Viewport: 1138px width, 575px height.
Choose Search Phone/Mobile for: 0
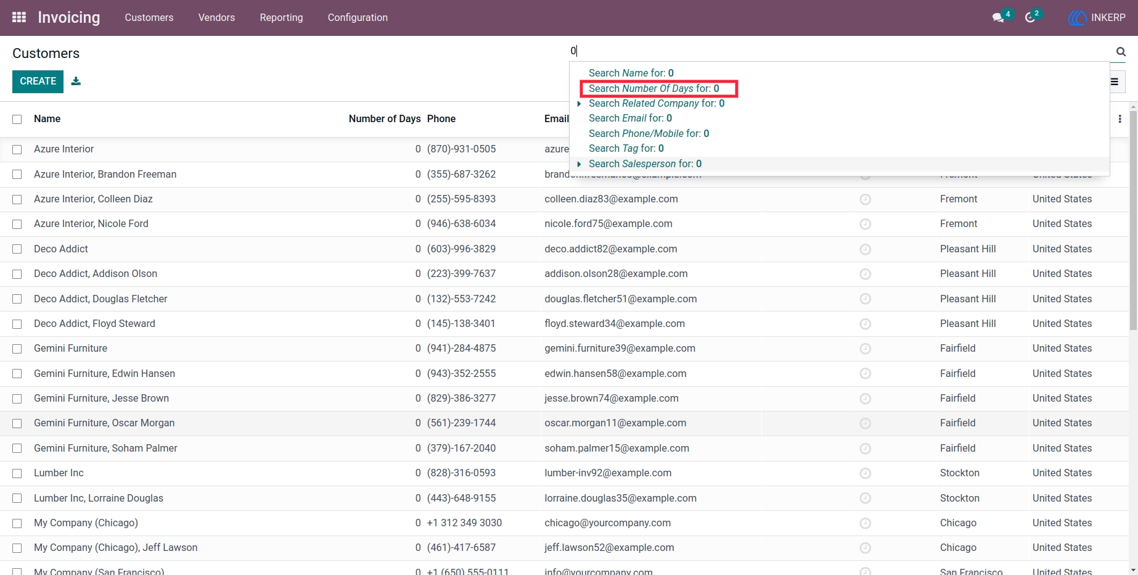(x=649, y=134)
